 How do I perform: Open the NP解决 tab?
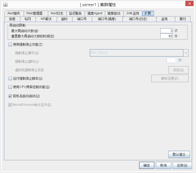pos(46,19)
